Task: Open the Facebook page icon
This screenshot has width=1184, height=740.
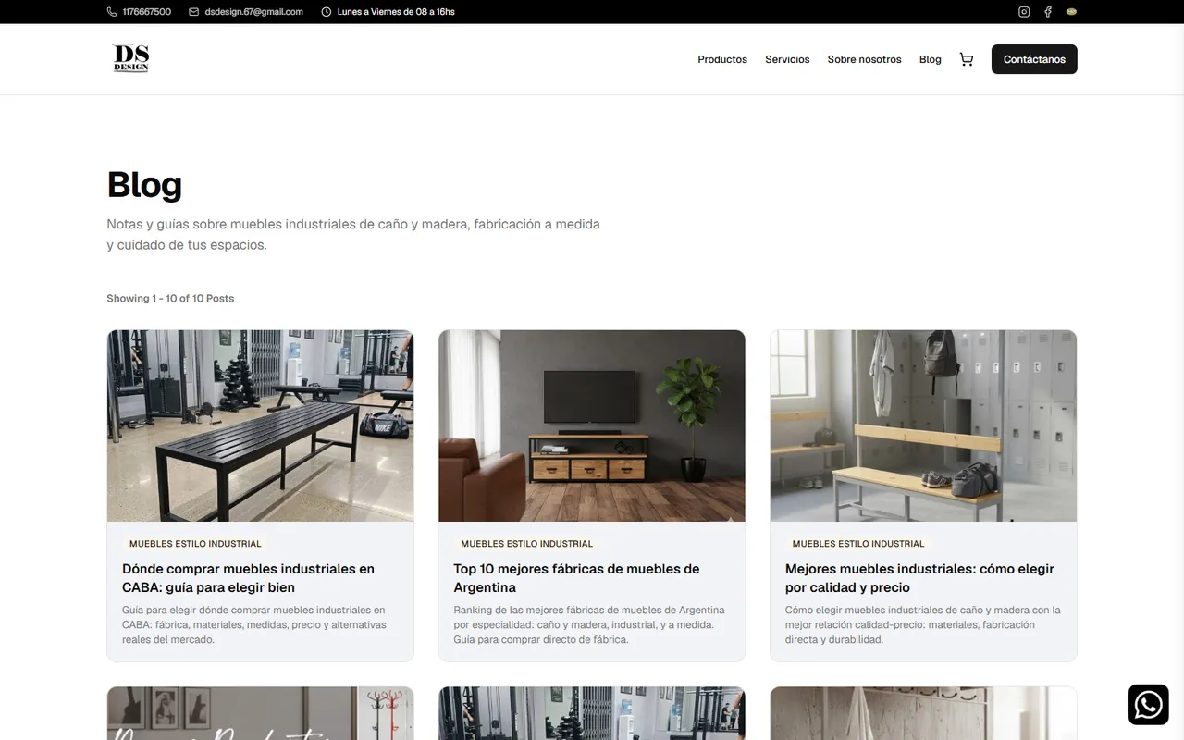Action: point(1048,12)
